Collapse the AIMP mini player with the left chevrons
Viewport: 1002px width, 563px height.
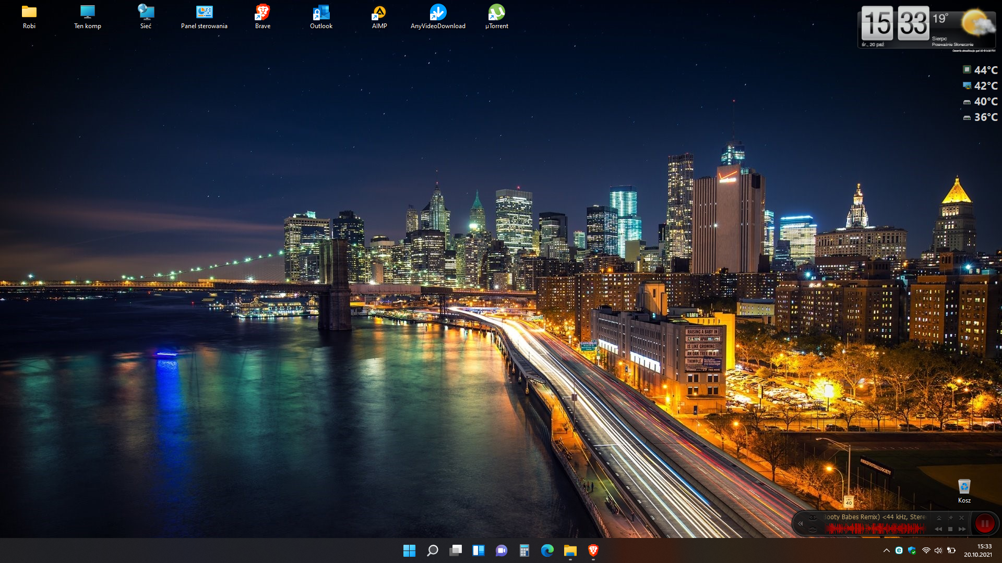[801, 523]
